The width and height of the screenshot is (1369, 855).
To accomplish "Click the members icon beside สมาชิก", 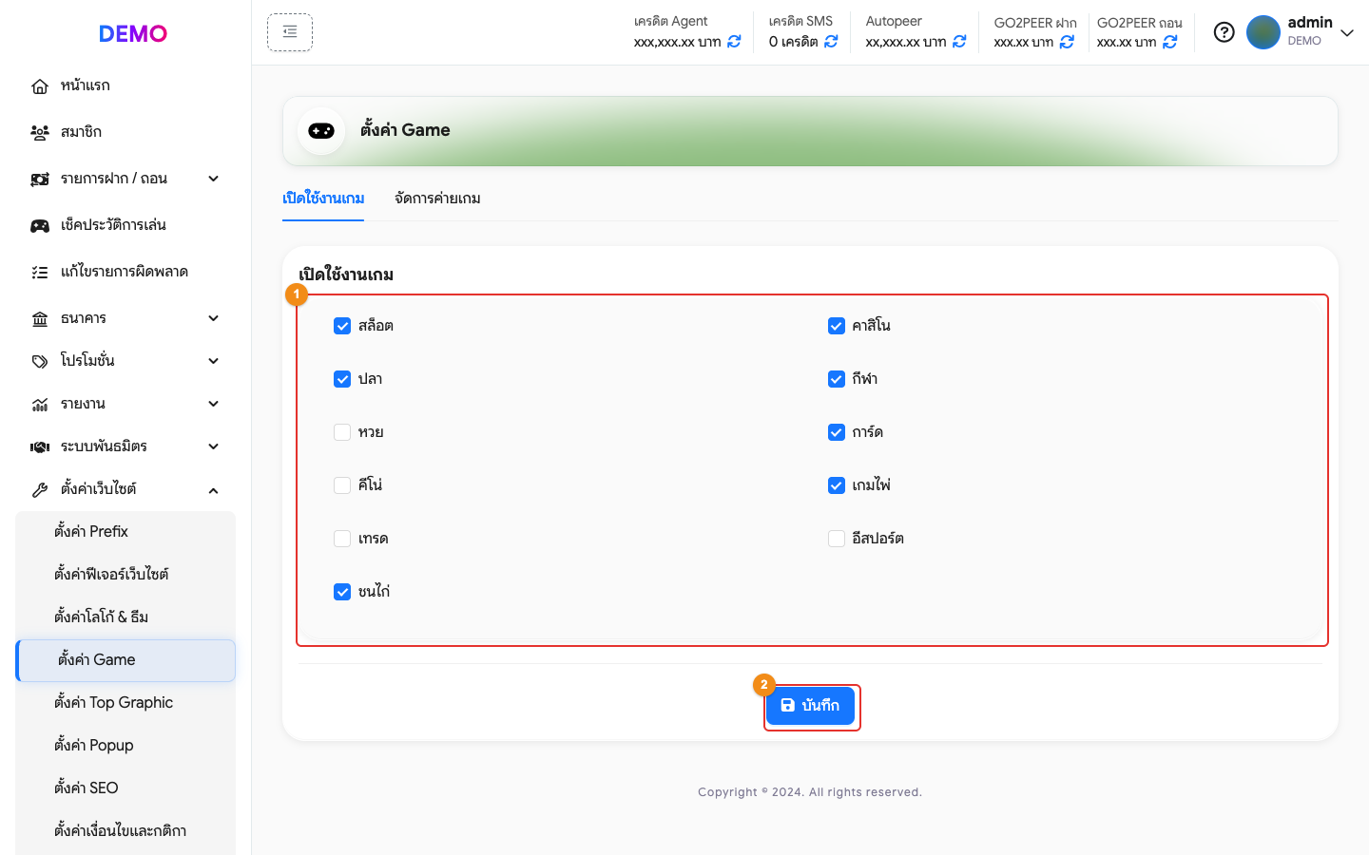I will point(40,132).
